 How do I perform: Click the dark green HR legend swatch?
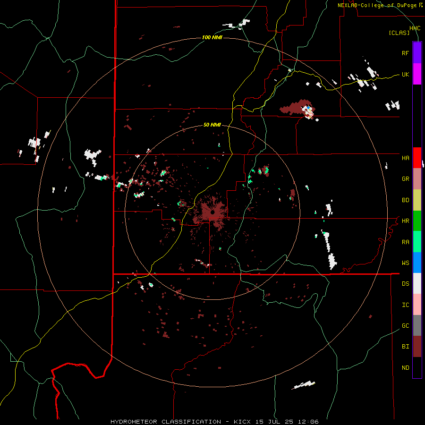point(417,221)
